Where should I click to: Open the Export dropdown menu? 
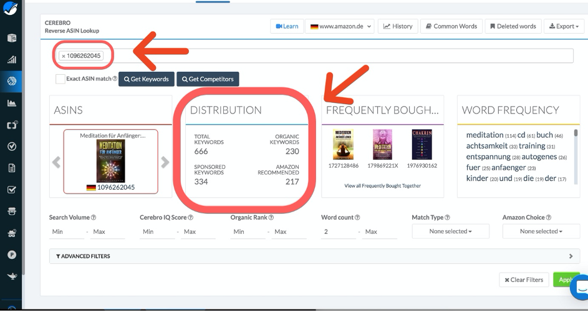point(564,26)
